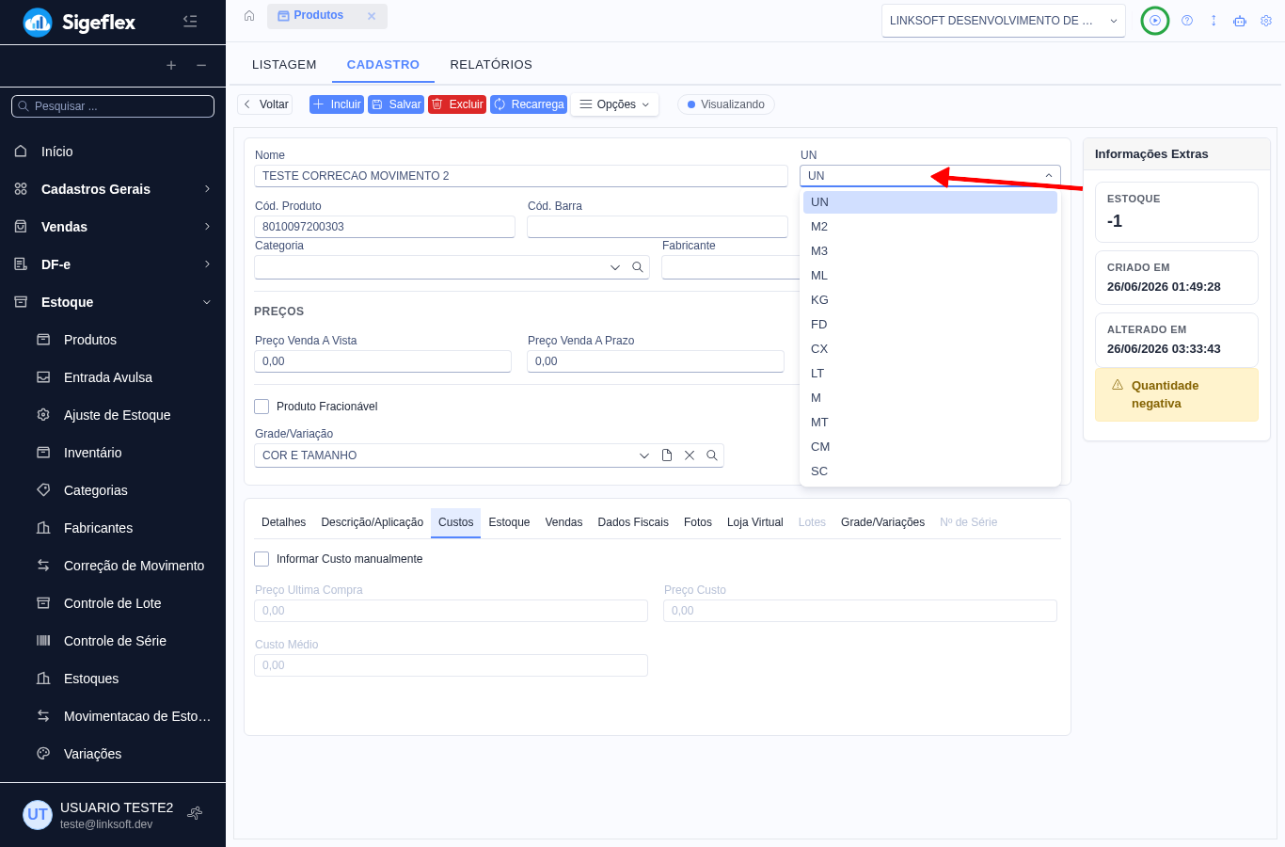Click the vertical arrows icon in header
Image resolution: width=1285 pixels, height=847 pixels.
1214,21
